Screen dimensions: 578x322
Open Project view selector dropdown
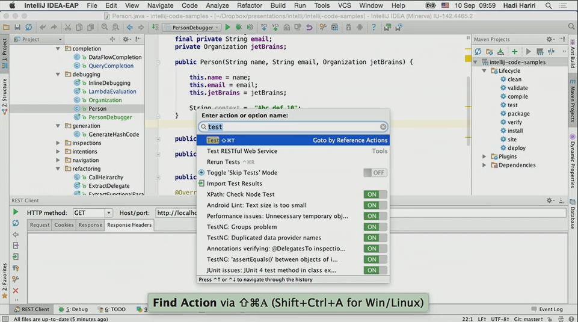tap(38, 39)
